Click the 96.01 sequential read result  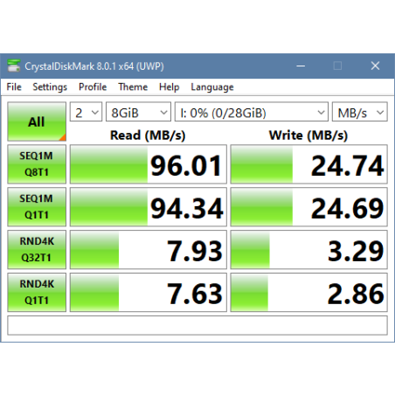(149, 164)
